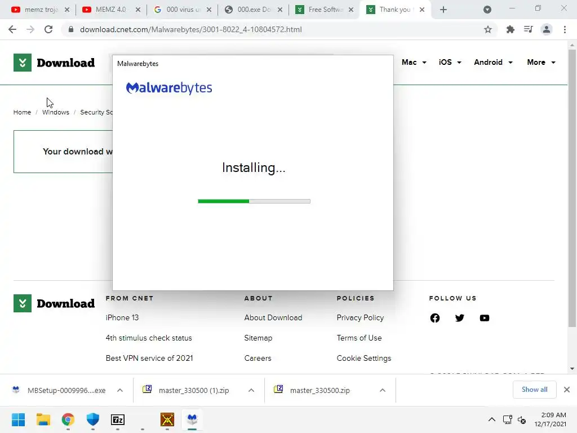This screenshot has height=433, width=577.
Task: Open 7-Zip from the taskbar
Action: (x=118, y=419)
